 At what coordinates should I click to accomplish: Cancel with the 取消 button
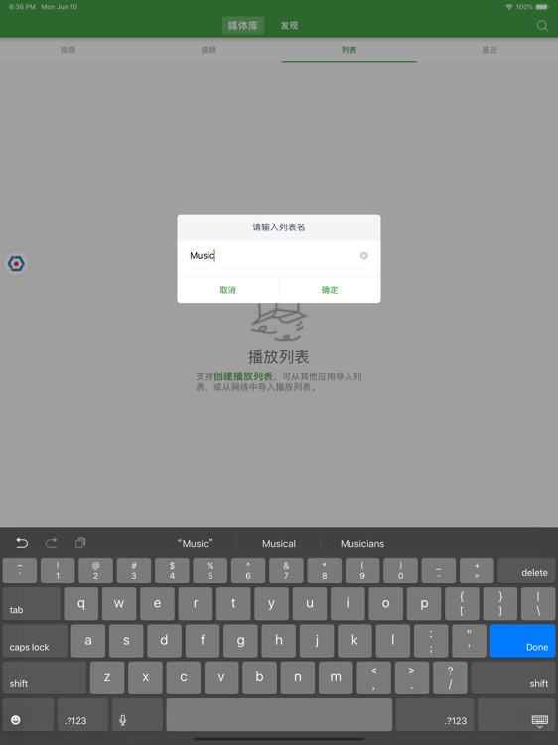click(228, 290)
